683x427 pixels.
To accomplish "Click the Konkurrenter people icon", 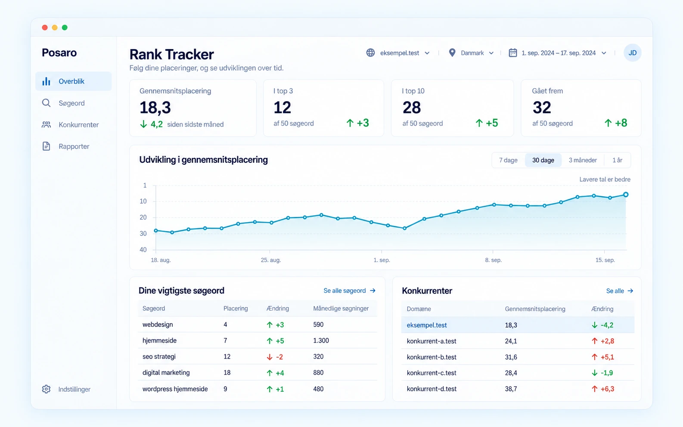I will 46,124.
